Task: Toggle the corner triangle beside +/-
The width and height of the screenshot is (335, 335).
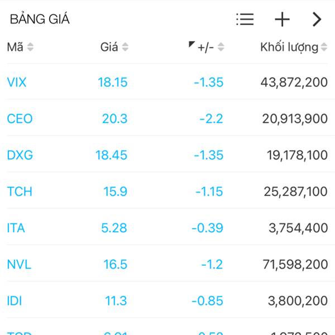Action: [192, 44]
